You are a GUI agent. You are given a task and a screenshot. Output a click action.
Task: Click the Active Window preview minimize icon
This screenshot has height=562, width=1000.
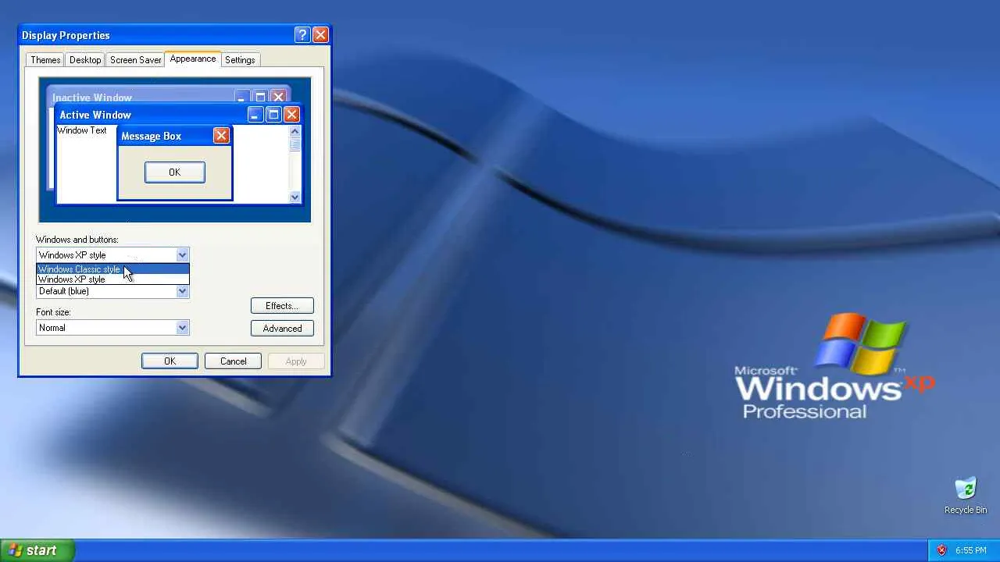coord(255,115)
